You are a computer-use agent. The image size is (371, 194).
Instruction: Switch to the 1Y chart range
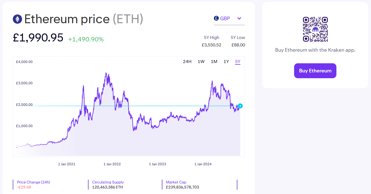(226, 61)
